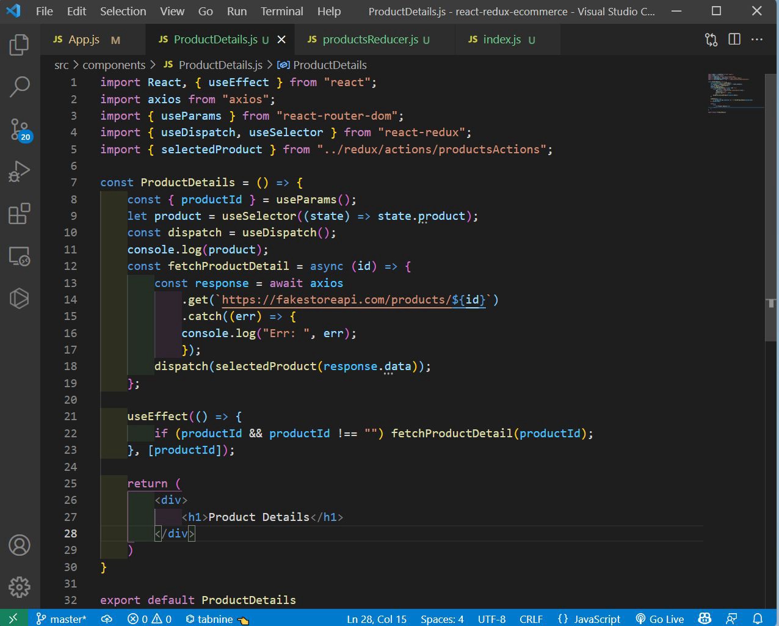Open Problems via errors and warnings count
Viewport: 779px width, 626px height.
point(150,619)
